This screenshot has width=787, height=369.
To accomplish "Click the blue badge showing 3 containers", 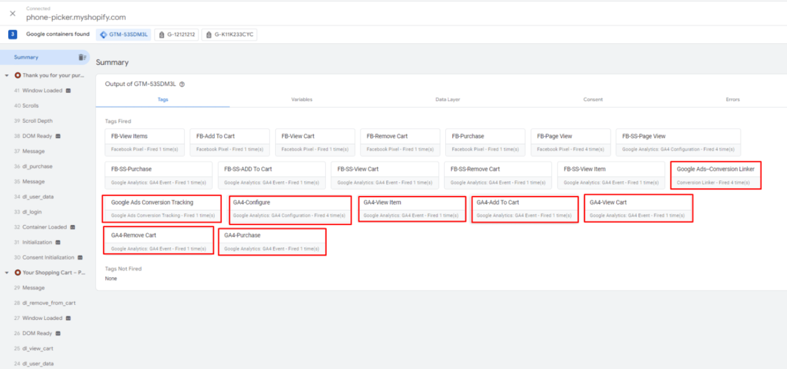I will [12, 35].
